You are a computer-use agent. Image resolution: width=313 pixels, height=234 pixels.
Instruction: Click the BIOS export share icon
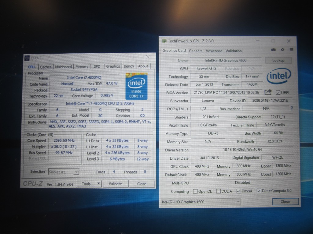268,92
